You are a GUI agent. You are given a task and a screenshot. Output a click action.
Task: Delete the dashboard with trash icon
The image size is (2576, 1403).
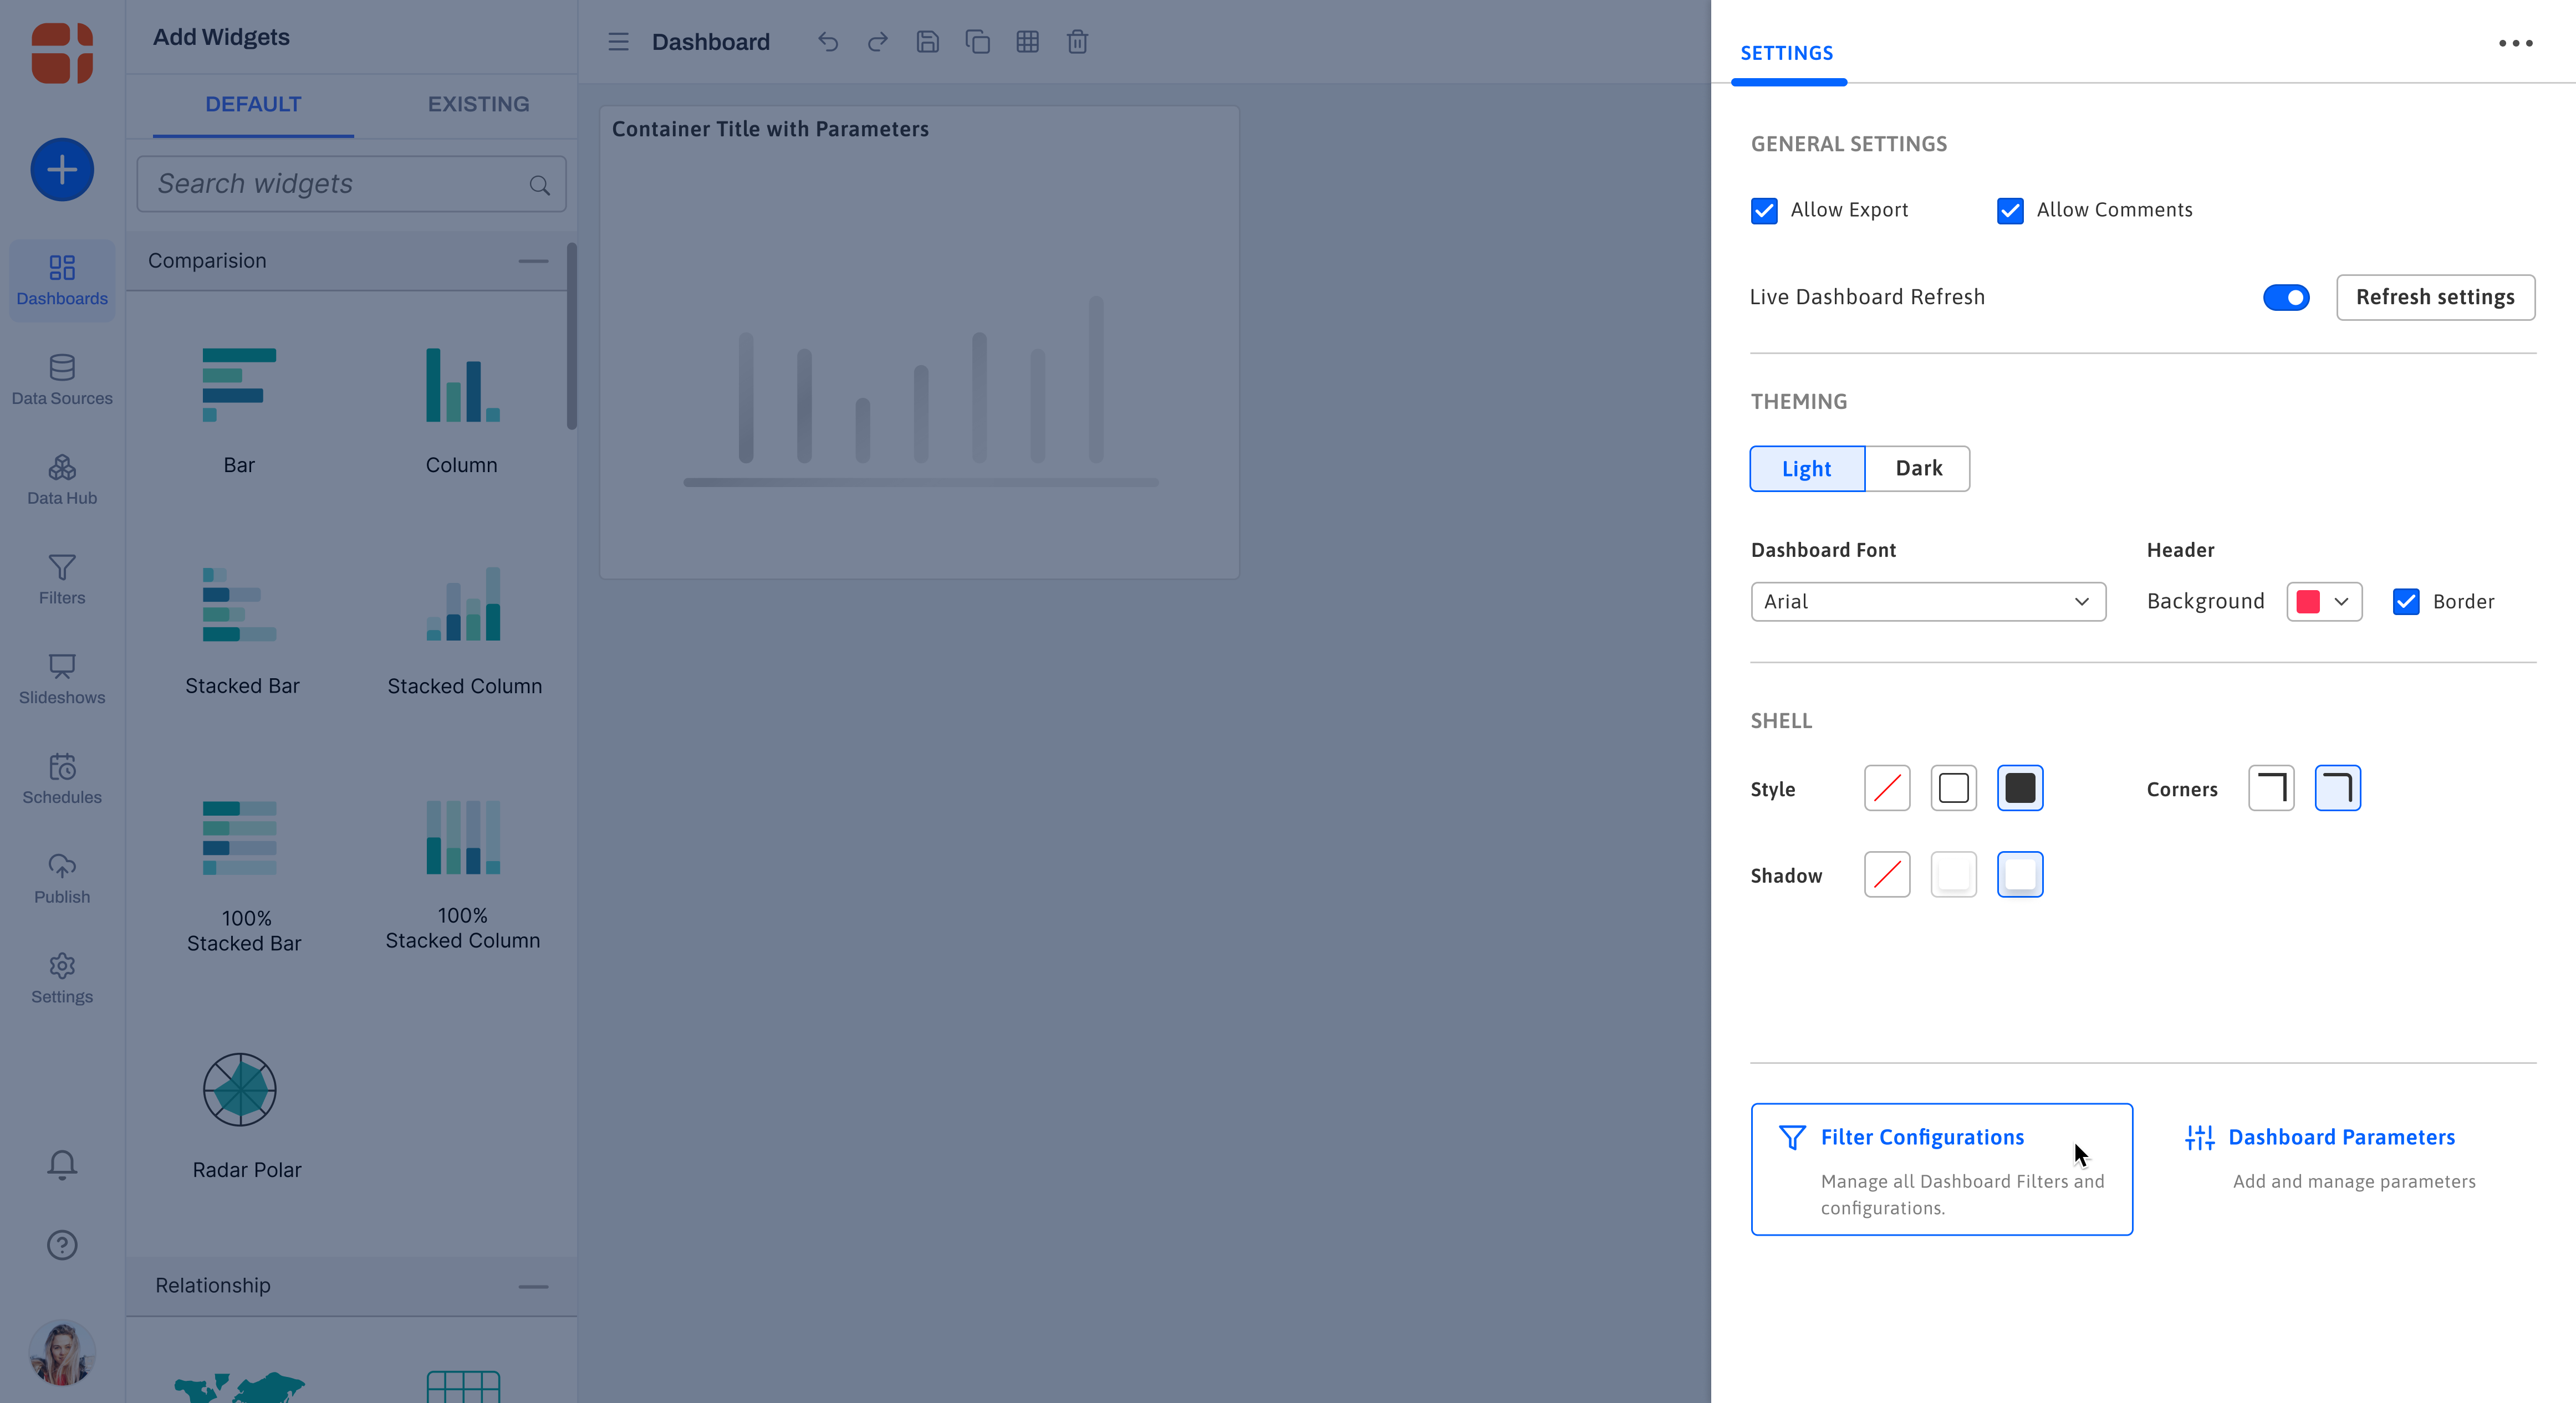click(x=1077, y=42)
